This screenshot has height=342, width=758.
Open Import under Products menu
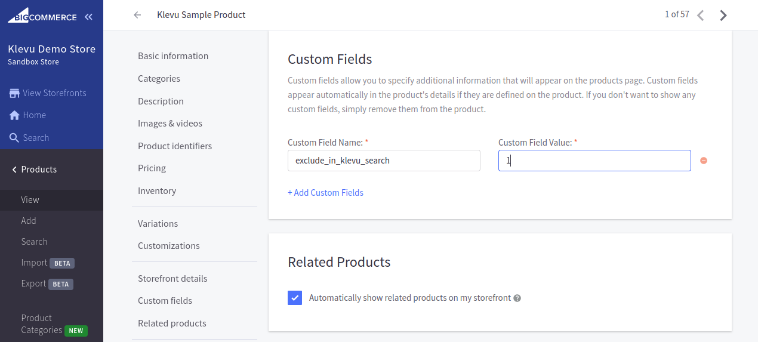pyautogui.click(x=34, y=263)
